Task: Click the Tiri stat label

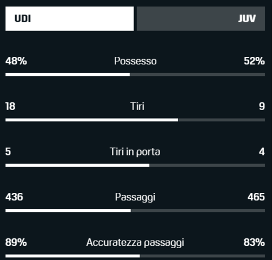Action: tap(137, 106)
